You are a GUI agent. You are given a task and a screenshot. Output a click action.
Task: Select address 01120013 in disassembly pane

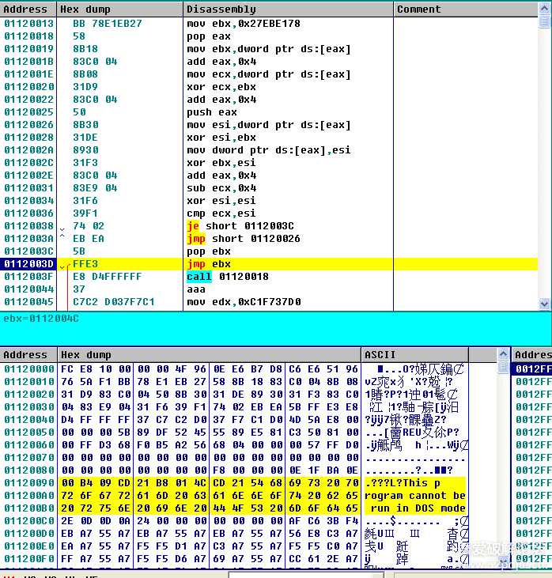tap(28, 24)
